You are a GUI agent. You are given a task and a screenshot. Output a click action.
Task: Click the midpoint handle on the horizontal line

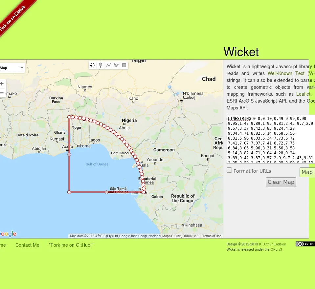coord(106,192)
